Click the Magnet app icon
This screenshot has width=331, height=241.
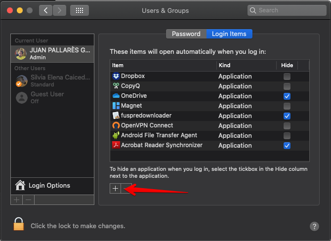coord(116,106)
